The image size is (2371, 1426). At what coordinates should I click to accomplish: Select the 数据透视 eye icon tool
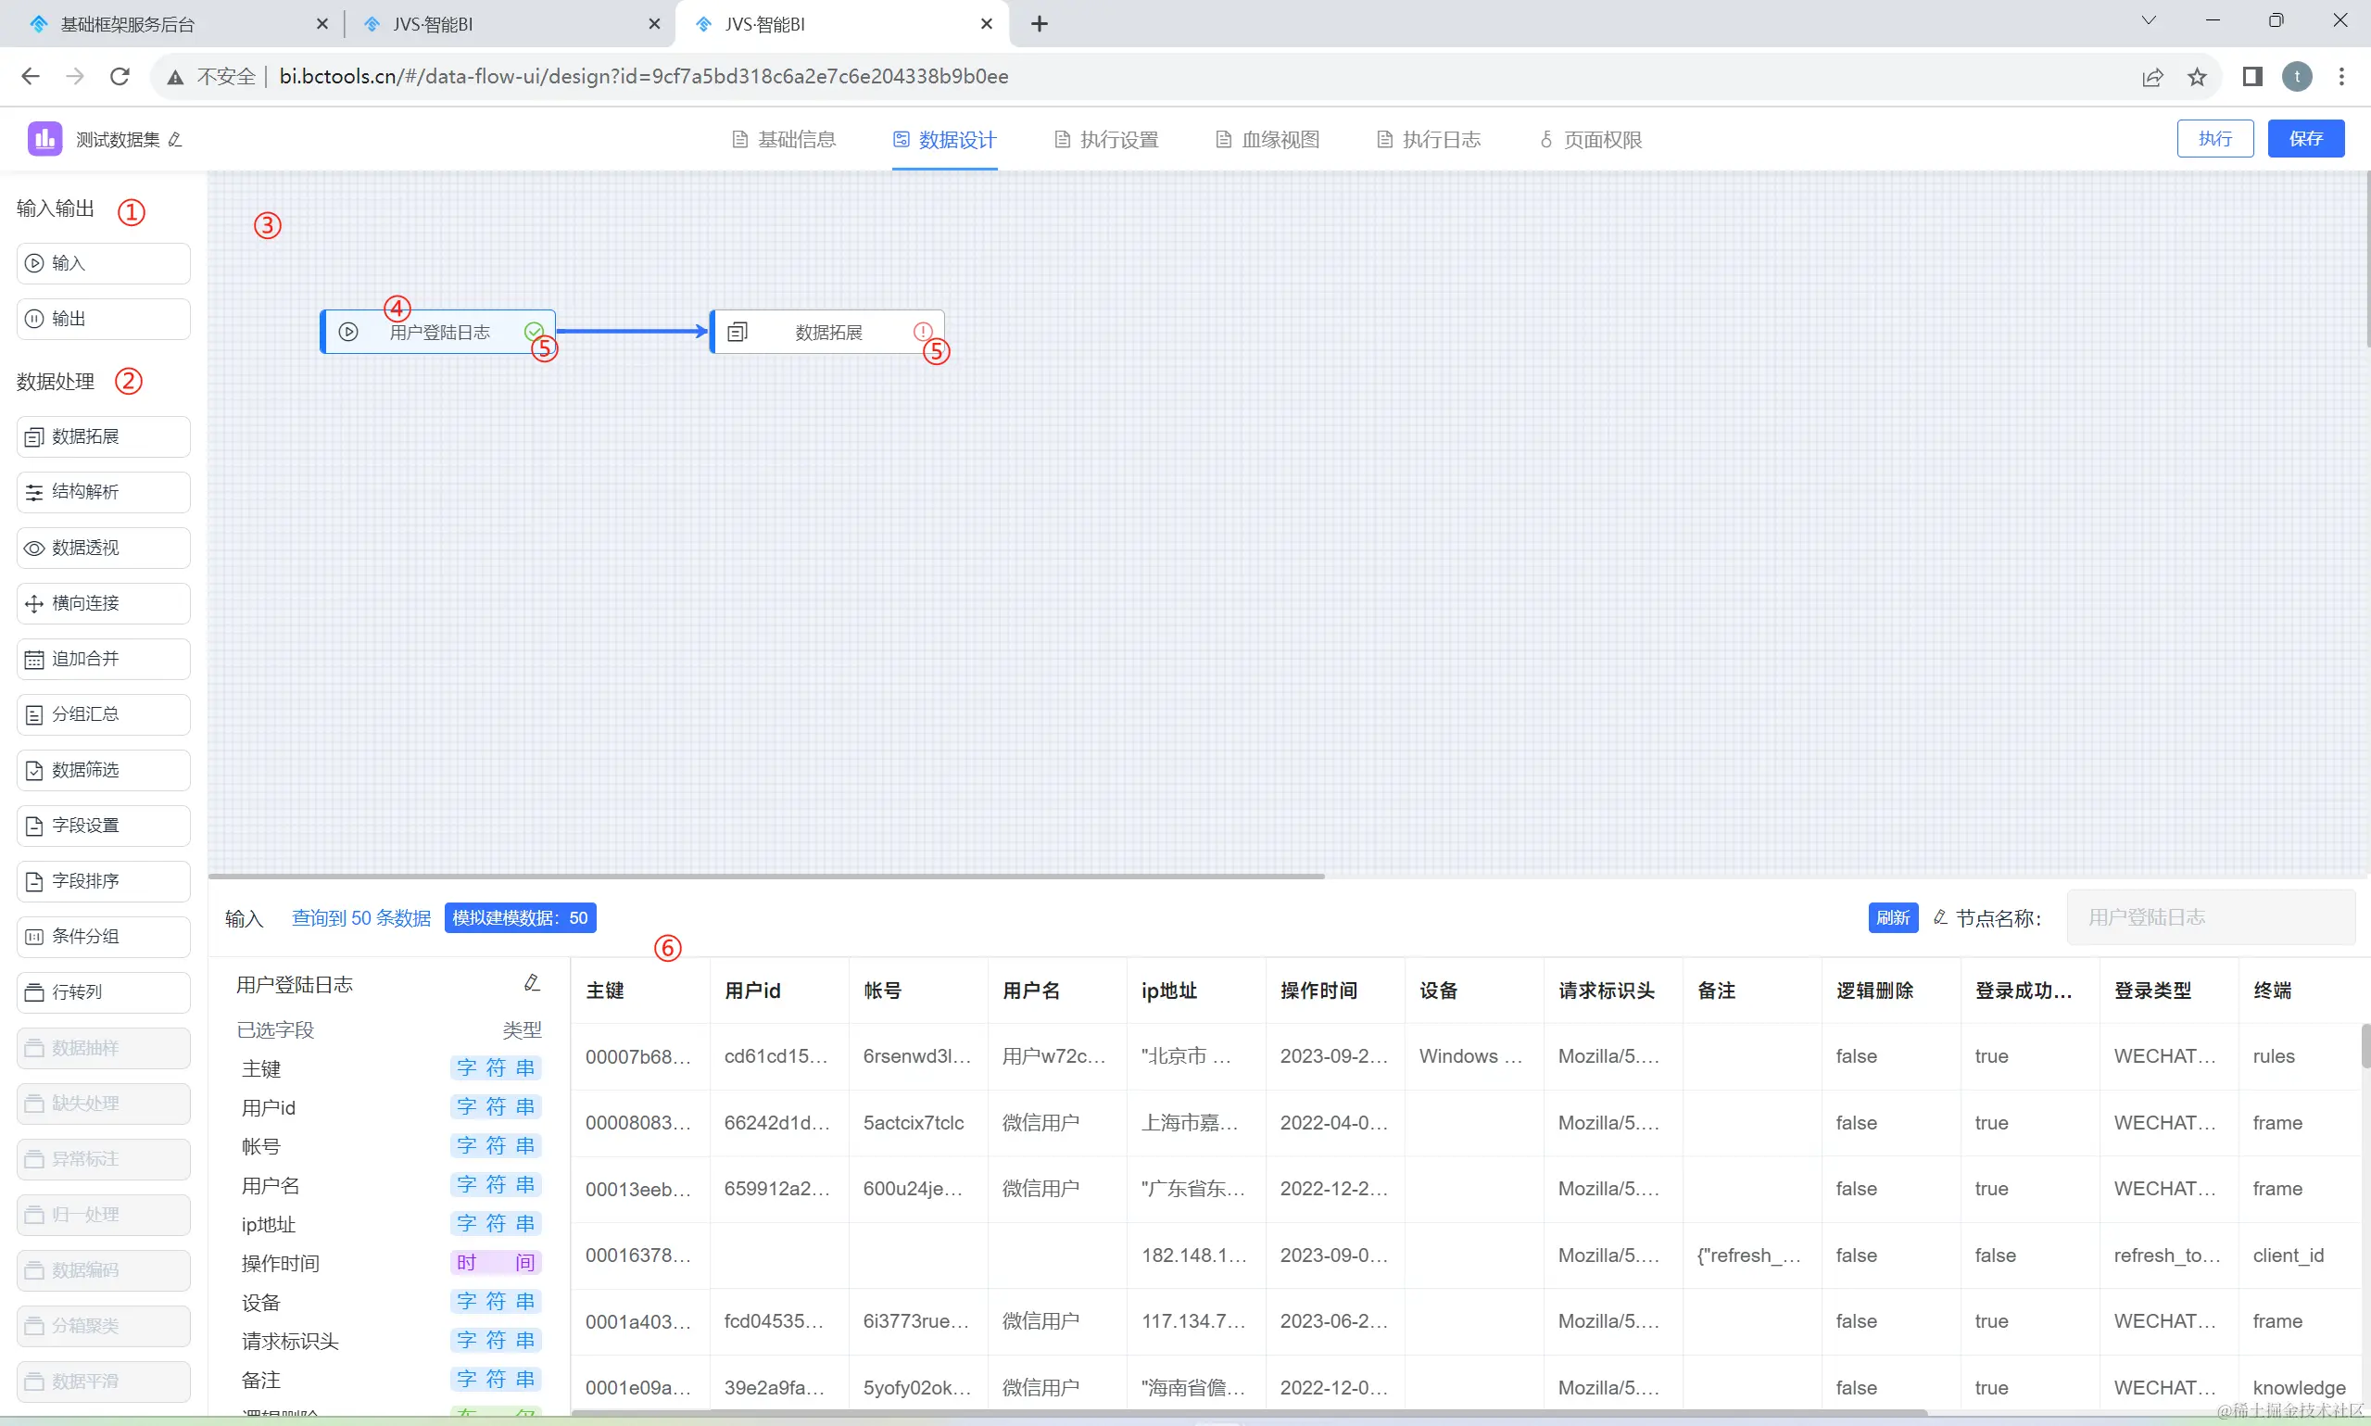[x=103, y=548]
